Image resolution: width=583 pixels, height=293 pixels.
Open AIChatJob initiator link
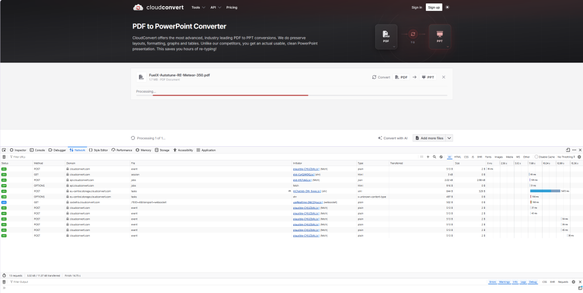pyautogui.click(x=307, y=191)
